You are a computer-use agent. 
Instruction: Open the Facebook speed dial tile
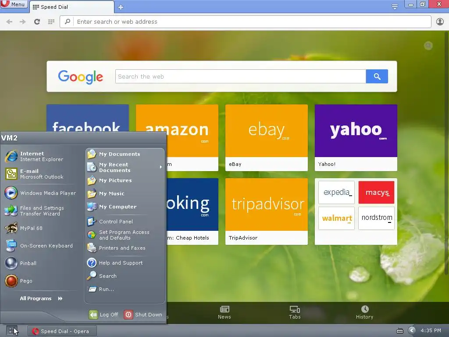[x=88, y=118]
